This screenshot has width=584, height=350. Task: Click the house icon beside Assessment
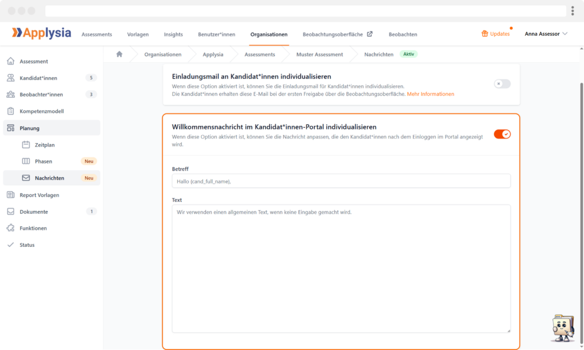tap(10, 61)
